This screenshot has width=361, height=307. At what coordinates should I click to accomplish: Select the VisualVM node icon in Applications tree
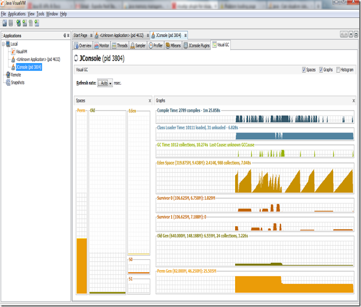(x=13, y=51)
